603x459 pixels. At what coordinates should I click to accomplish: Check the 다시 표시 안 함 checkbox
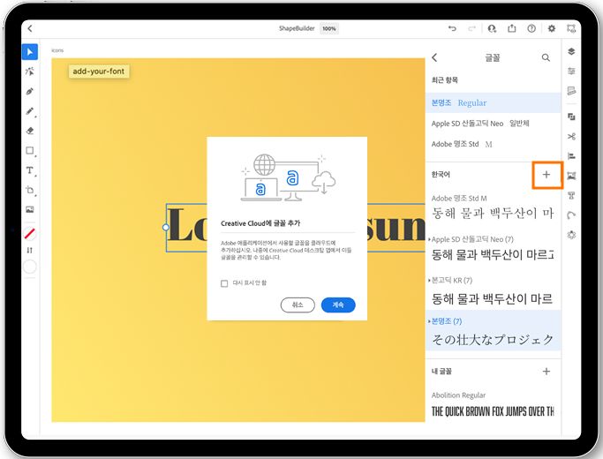[x=224, y=283]
